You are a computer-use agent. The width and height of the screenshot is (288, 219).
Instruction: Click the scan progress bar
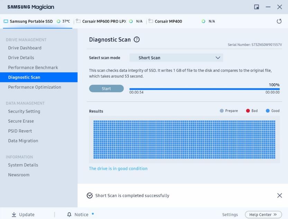coord(204,89)
